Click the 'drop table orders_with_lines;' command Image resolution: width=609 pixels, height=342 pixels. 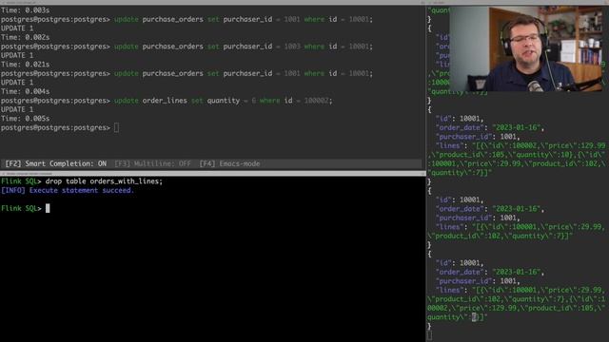pos(104,181)
